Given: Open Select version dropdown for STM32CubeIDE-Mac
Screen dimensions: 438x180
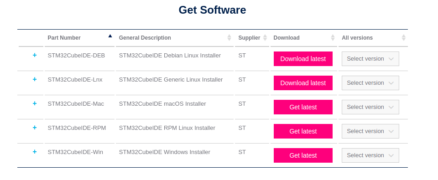Looking at the screenshot, I should pyautogui.click(x=370, y=107).
